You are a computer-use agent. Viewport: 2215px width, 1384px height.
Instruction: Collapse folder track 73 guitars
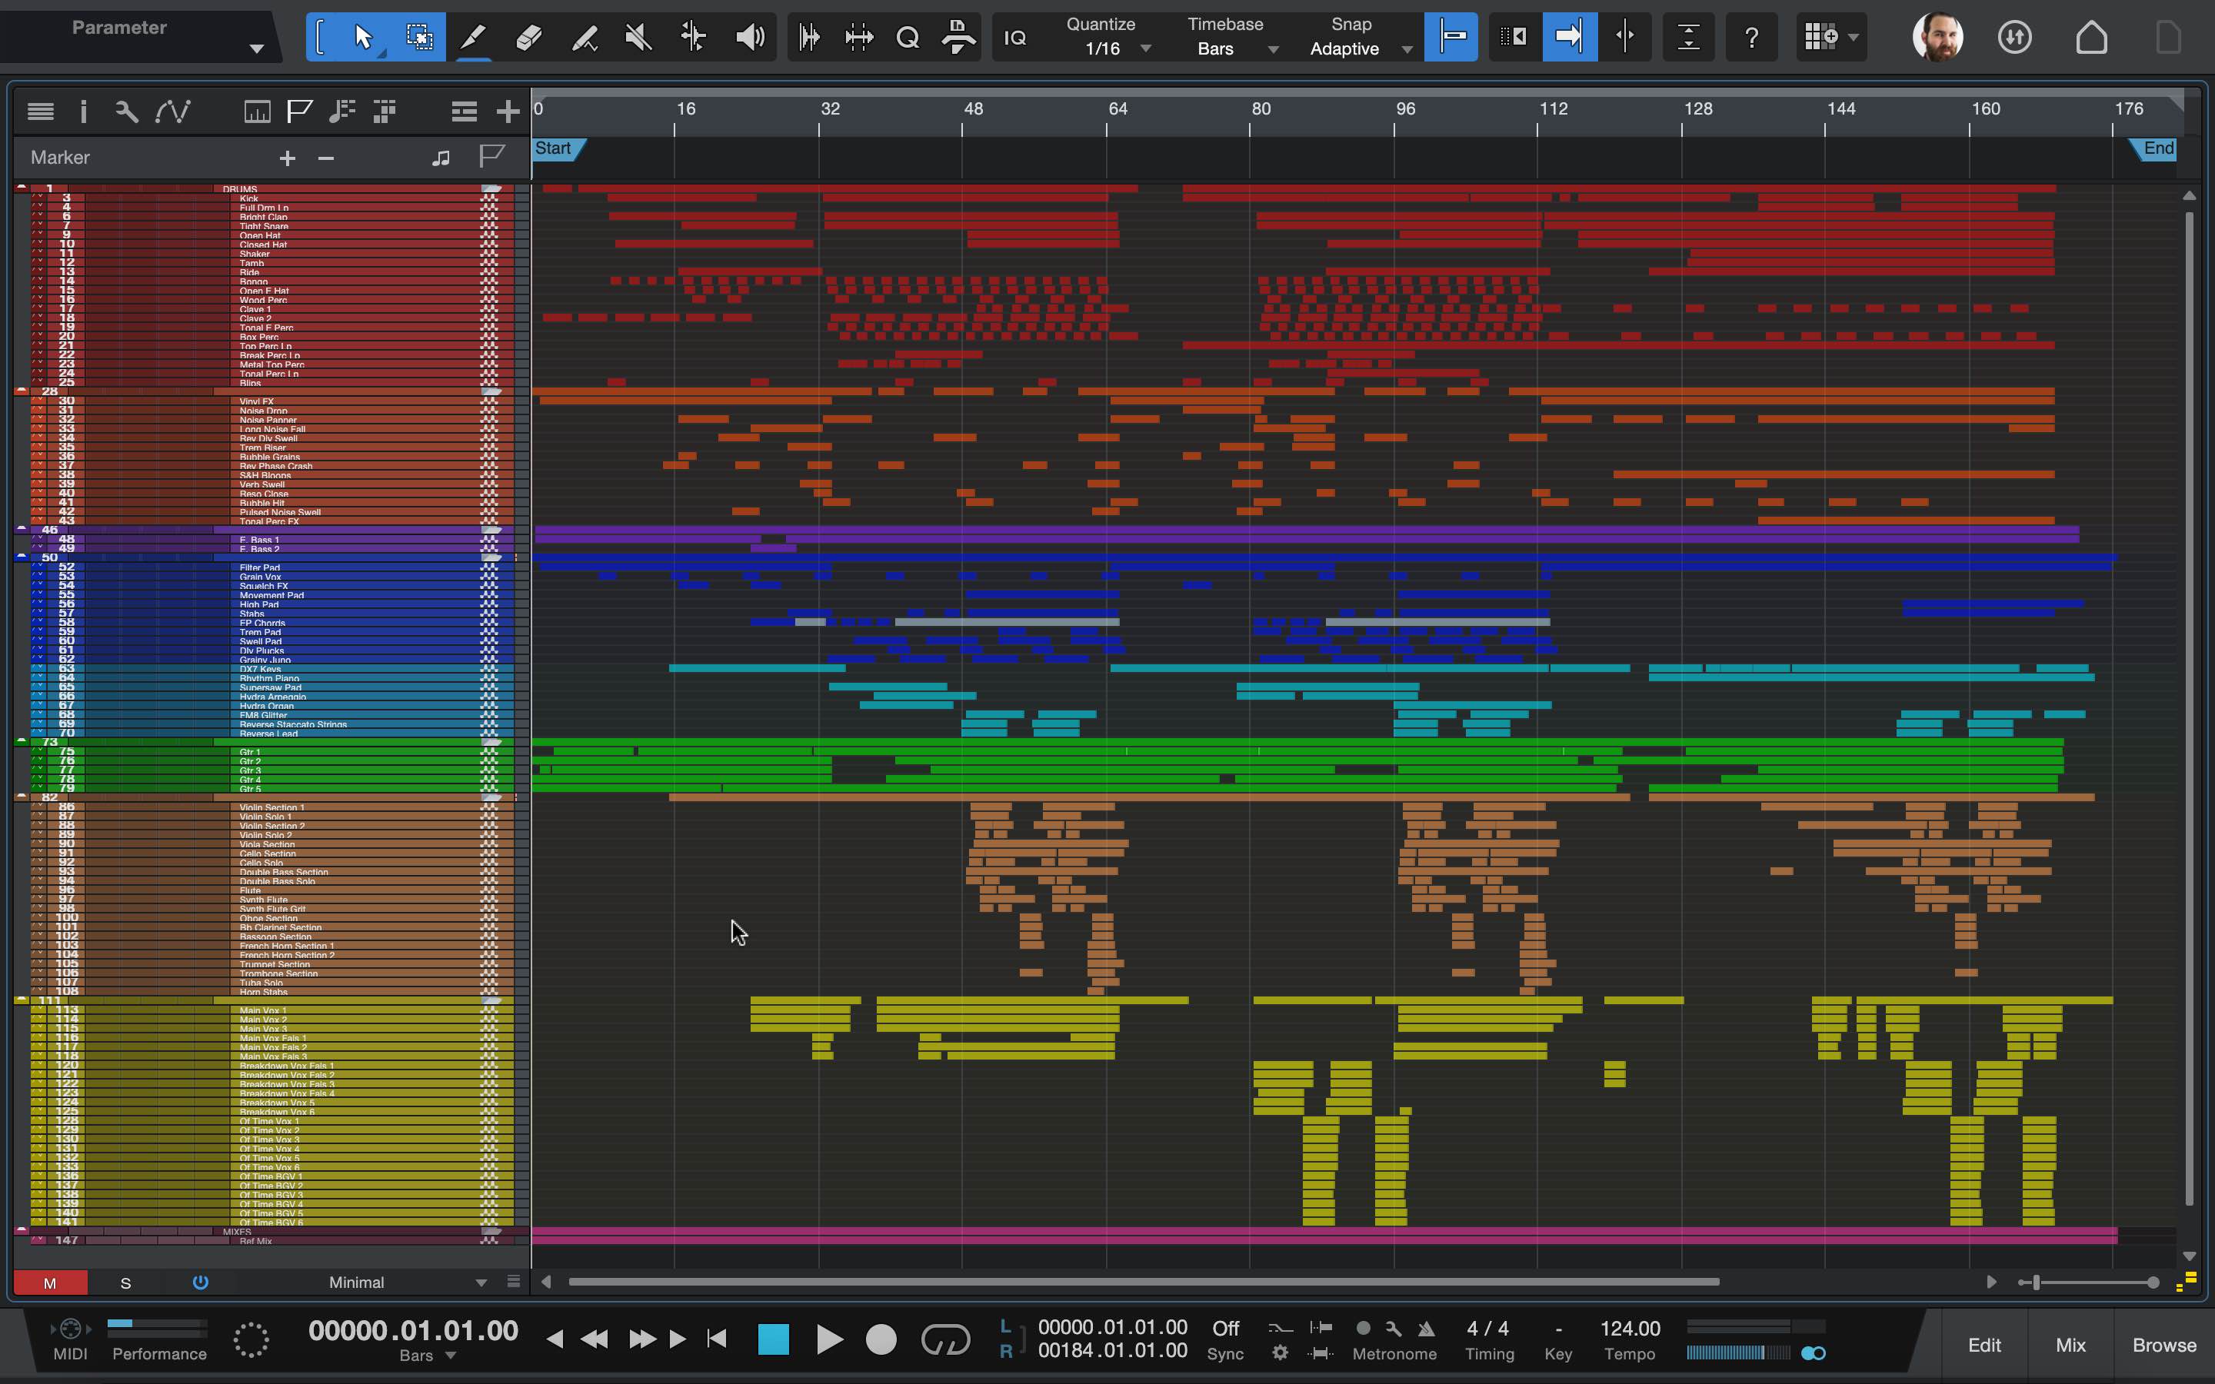pos(21,741)
